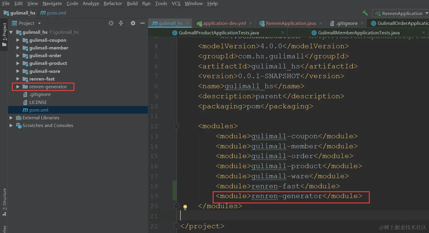The width and height of the screenshot is (429, 233).
Task: Open the View menu
Action: click(33, 3)
